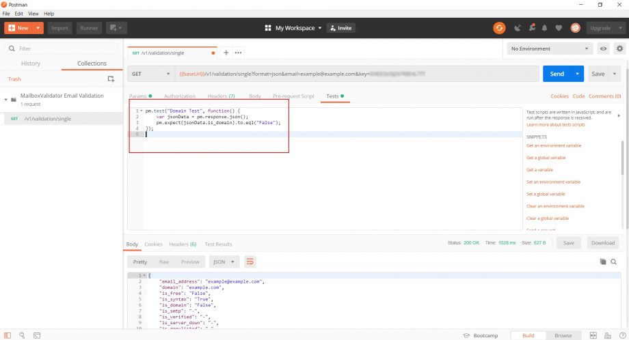Image resolution: width=629 pixels, height=340 pixels.
Task: Open the JSON format dropdown
Action: pos(224,262)
